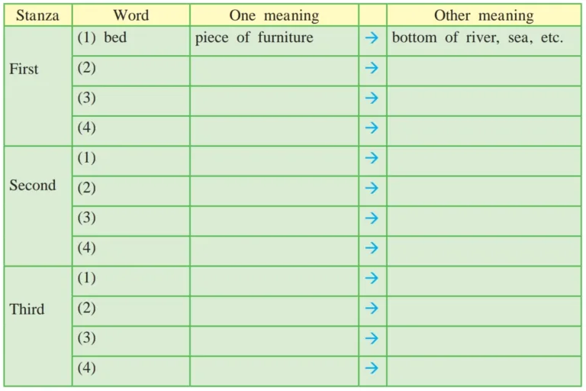
Task: Click the arrow beside the bed row
Action: click(372, 38)
